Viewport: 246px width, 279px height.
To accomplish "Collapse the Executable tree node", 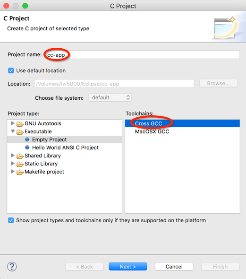I will click(13, 131).
